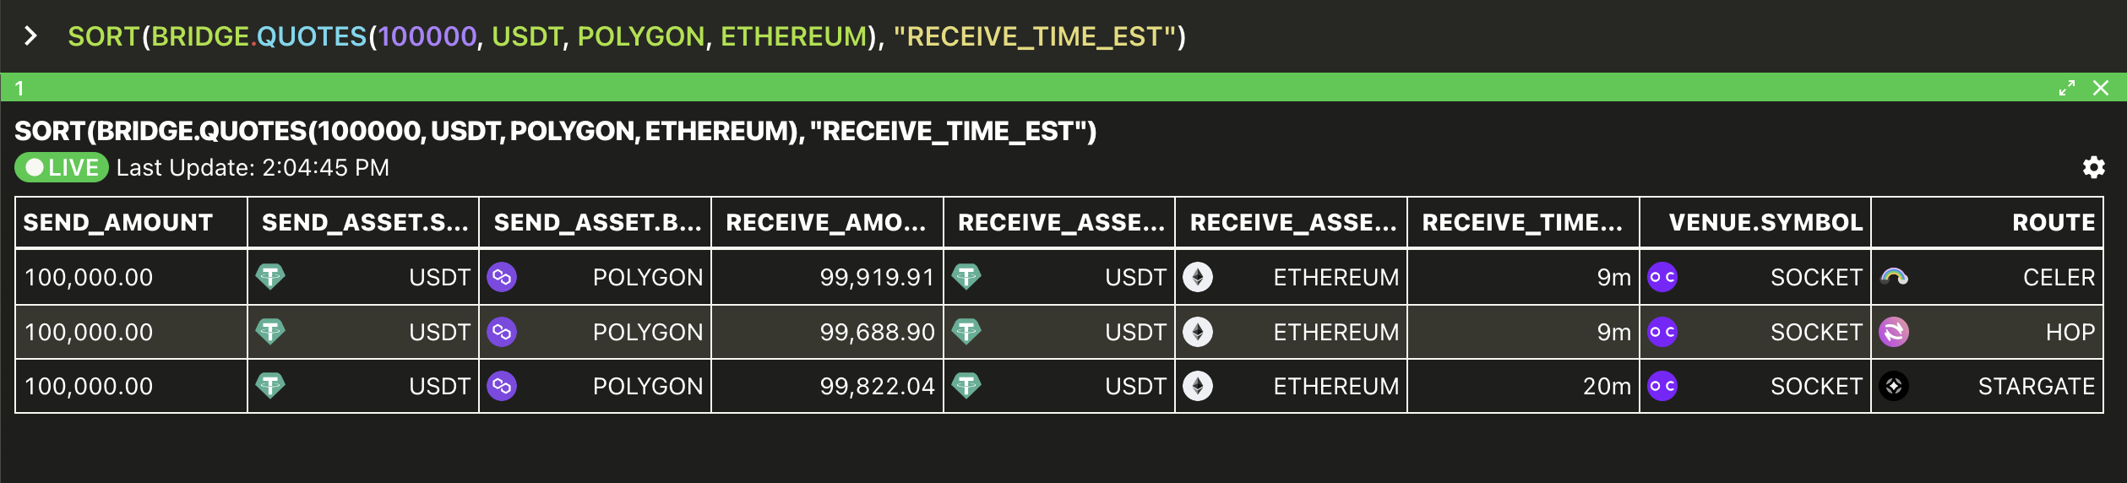Expand the command prompt chevron
This screenshot has width=2127, height=483.
coord(30,35)
